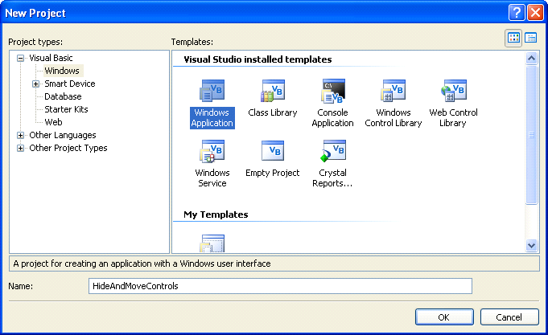Image resolution: width=548 pixels, height=335 pixels.
Task: Switch templates to small icons view
Action: tap(531, 38)
